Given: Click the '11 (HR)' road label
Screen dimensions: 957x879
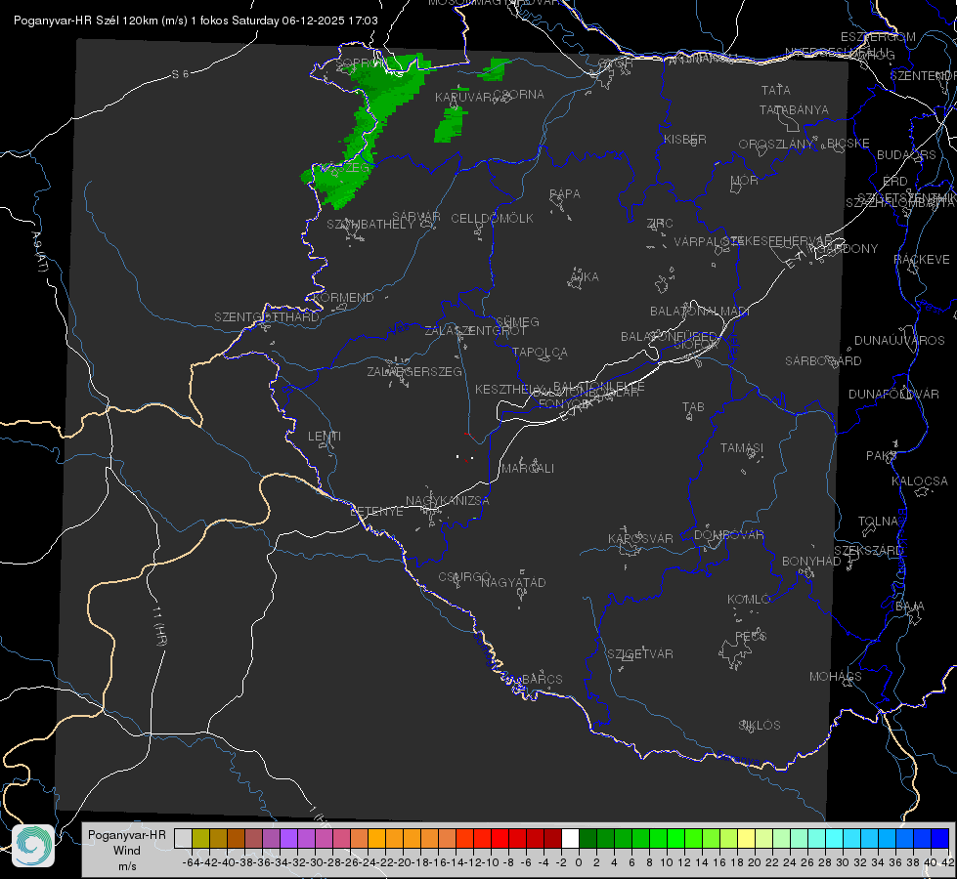Looking at the screenshot, I should pyautogui.click(x=159, y=626).
